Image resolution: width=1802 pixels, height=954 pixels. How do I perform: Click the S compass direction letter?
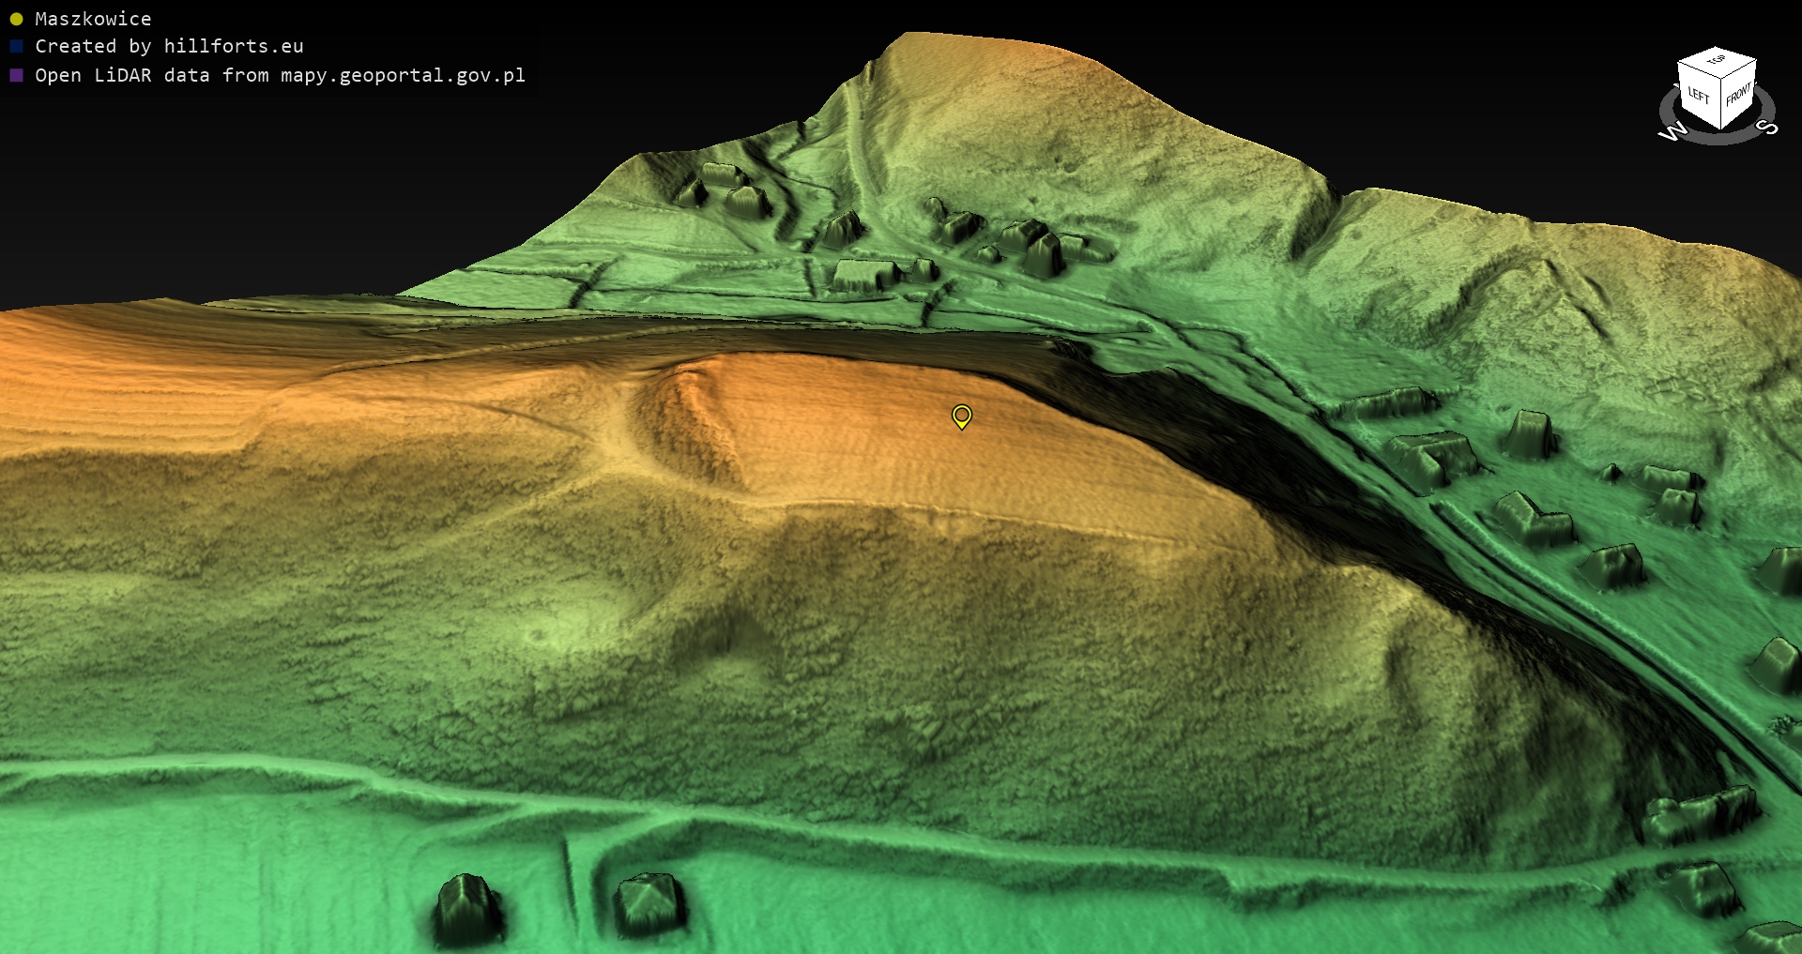pyautogui.click(x=1768, y=127)
